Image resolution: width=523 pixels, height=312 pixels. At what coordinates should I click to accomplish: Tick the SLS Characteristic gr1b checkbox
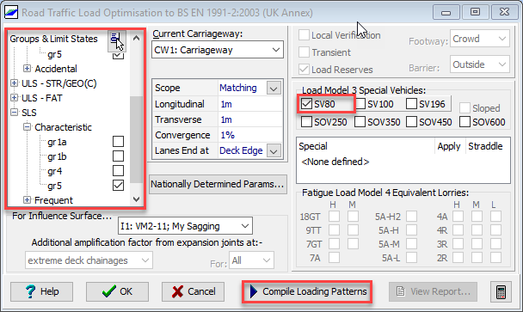tap(118, 156)
